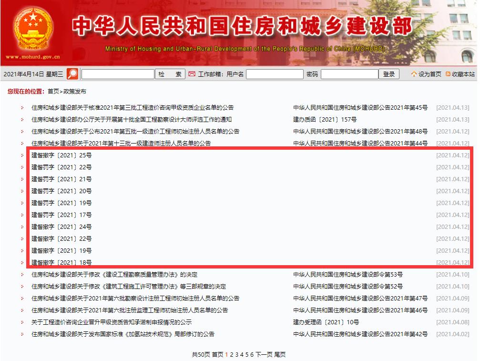Image resolution: width=480 pixels, height=361 pixels.
Task: Open 政策发布 in the breadcrumb
Action: point(75,91)
